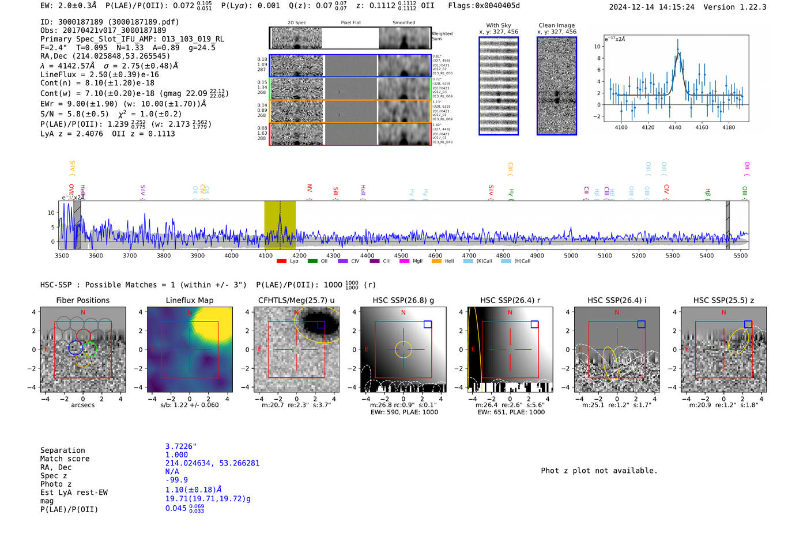
Task: Click the blue square marker in HSC g image
Action: pyautogui.click(x=428, y=324)
